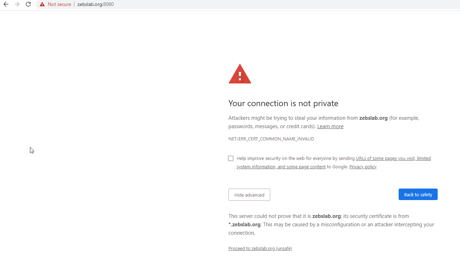Click the bold *.zebslab.org certificate name

point(244,225)
